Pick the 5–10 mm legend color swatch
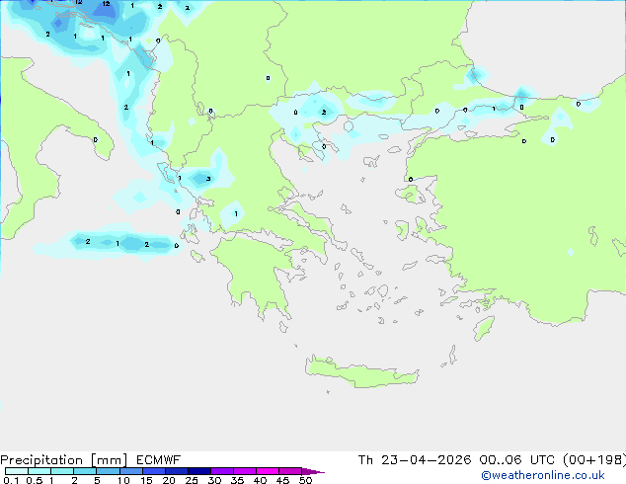 108,471
